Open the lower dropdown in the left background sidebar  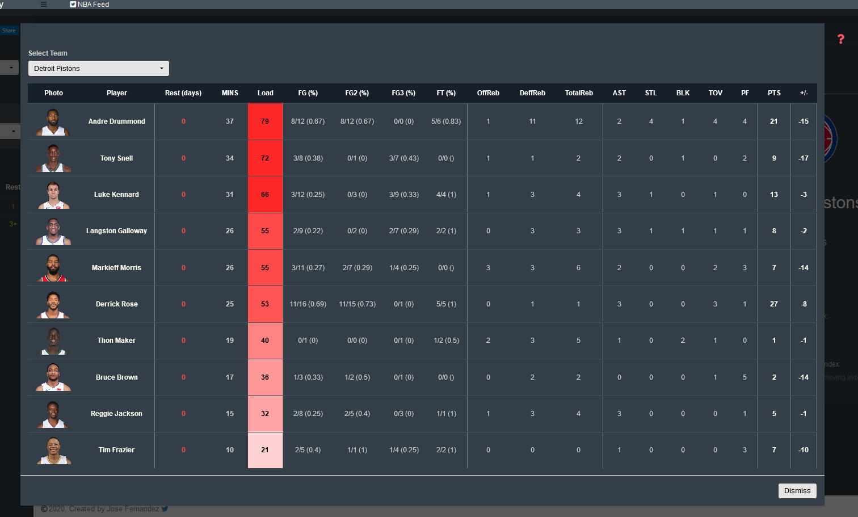click(10, 132)
